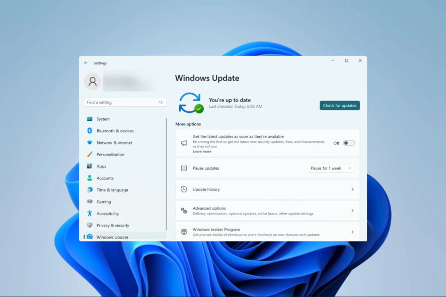Viewport: 446px width, 297px height.
Task: Maximize the Settings window
Action: [x=346, y=60]
